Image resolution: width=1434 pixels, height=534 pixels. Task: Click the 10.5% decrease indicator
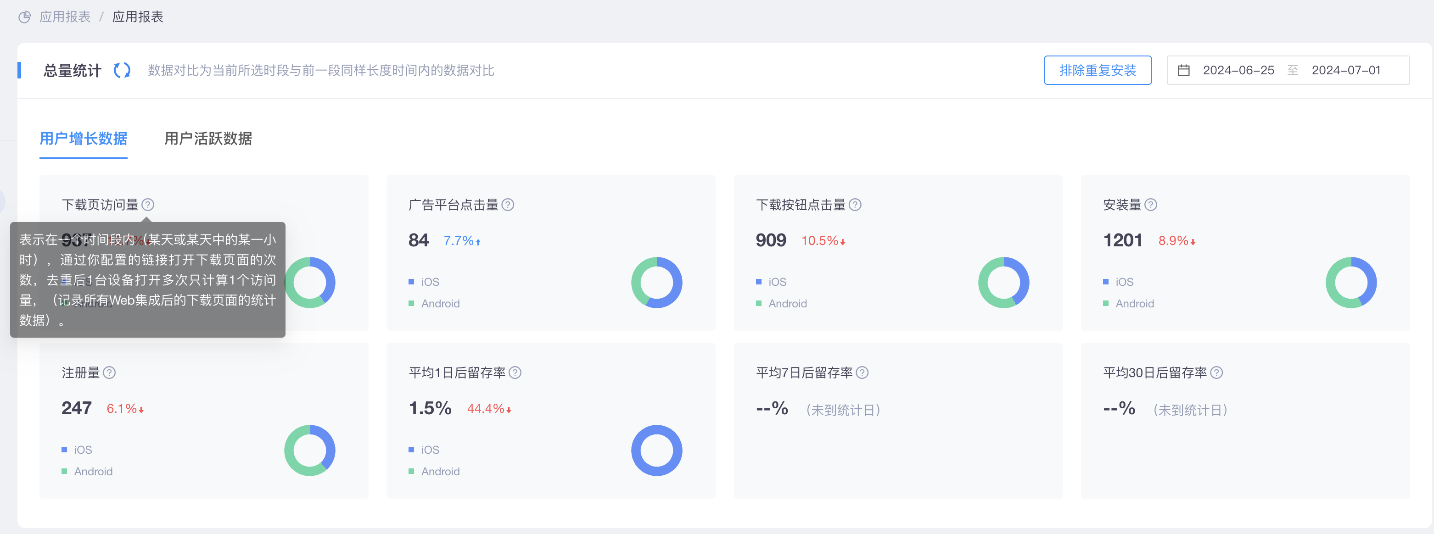(823, 241)
